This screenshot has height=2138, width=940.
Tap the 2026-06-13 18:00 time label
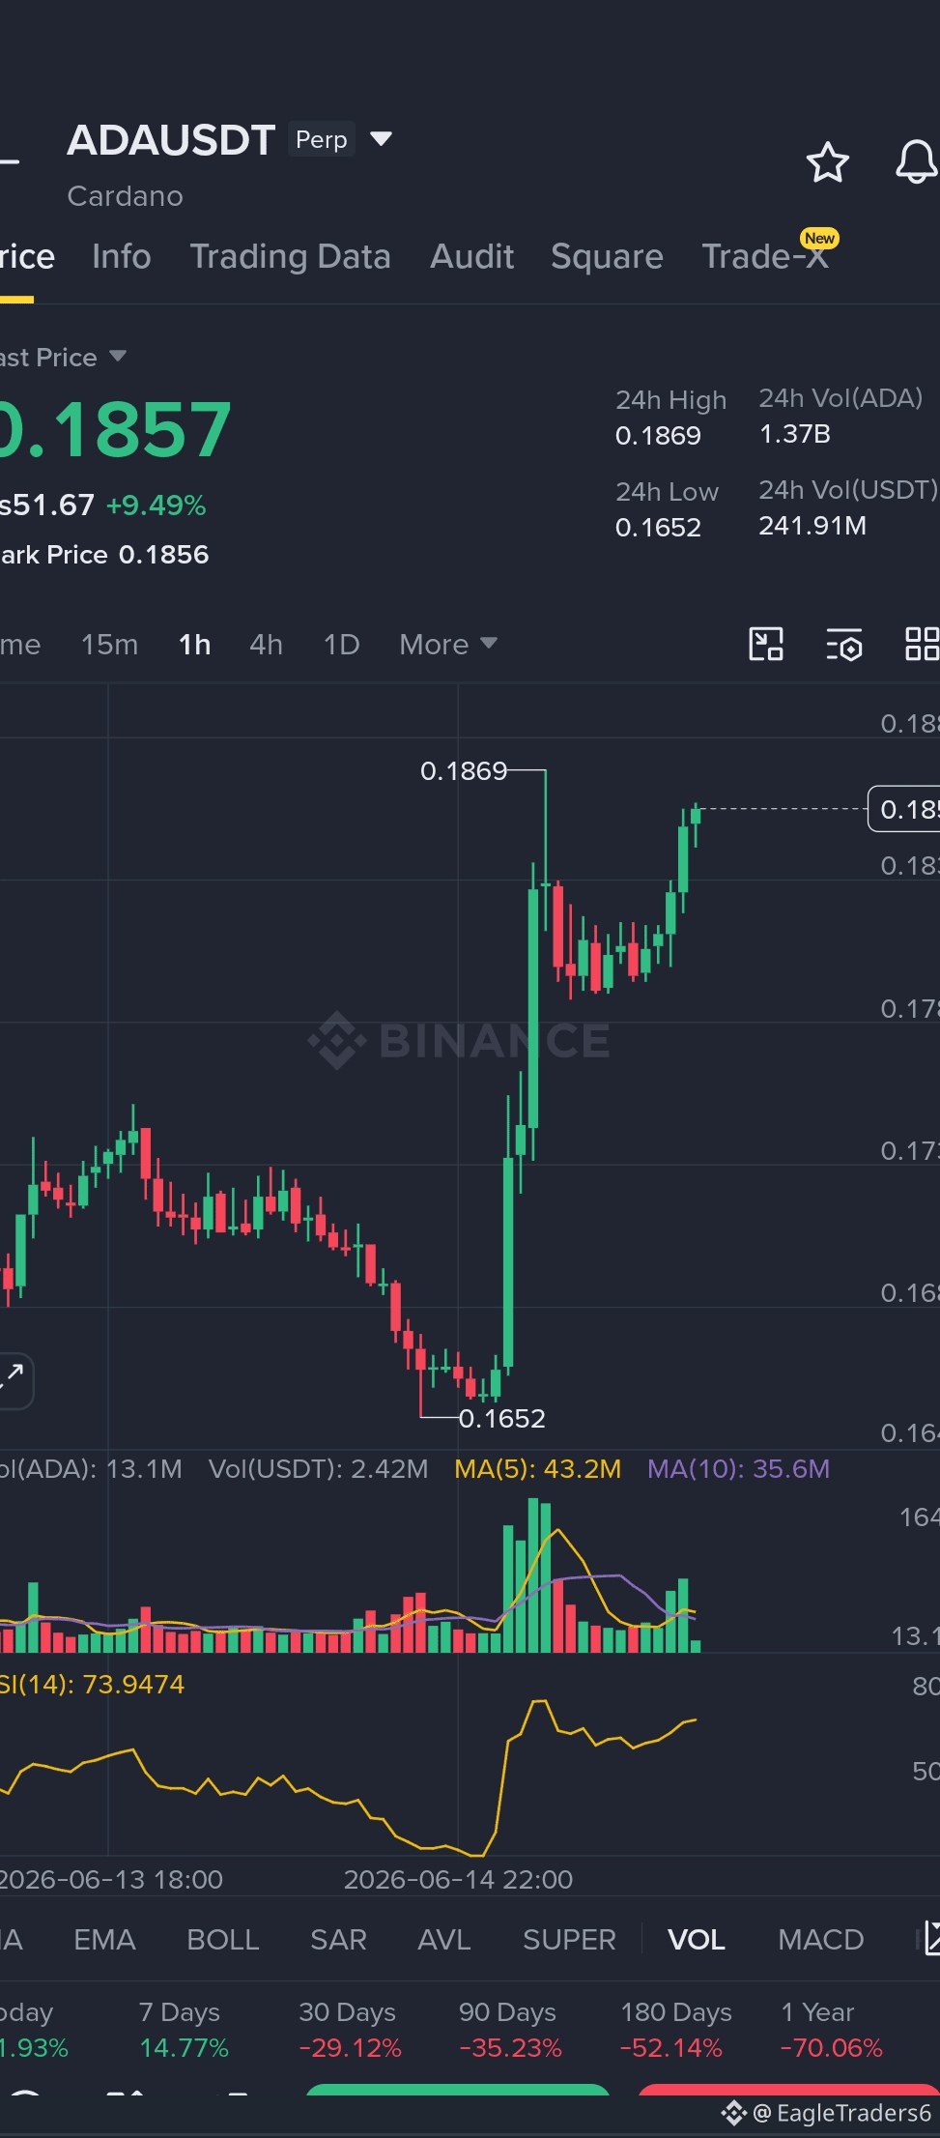[111, 1879]
